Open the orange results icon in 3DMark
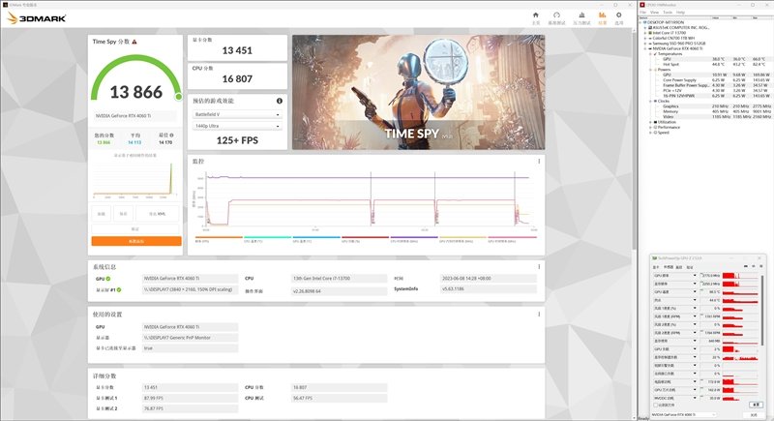774x421 pixels. point(602,15)
